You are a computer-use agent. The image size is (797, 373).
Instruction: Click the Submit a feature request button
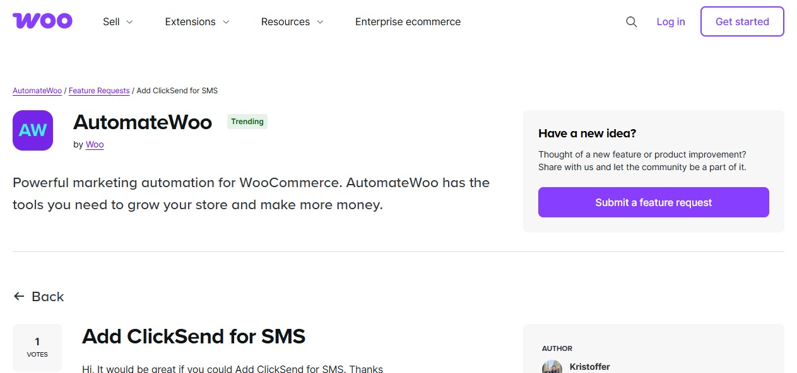coord(653,202)
